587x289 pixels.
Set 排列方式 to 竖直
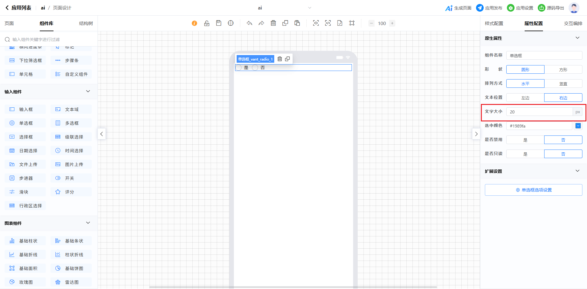point(563,84)
